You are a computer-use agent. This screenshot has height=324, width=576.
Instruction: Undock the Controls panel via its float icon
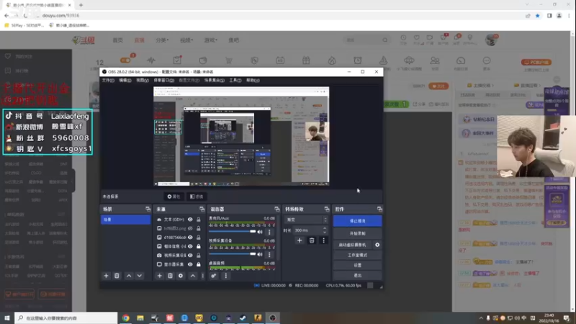379,209
